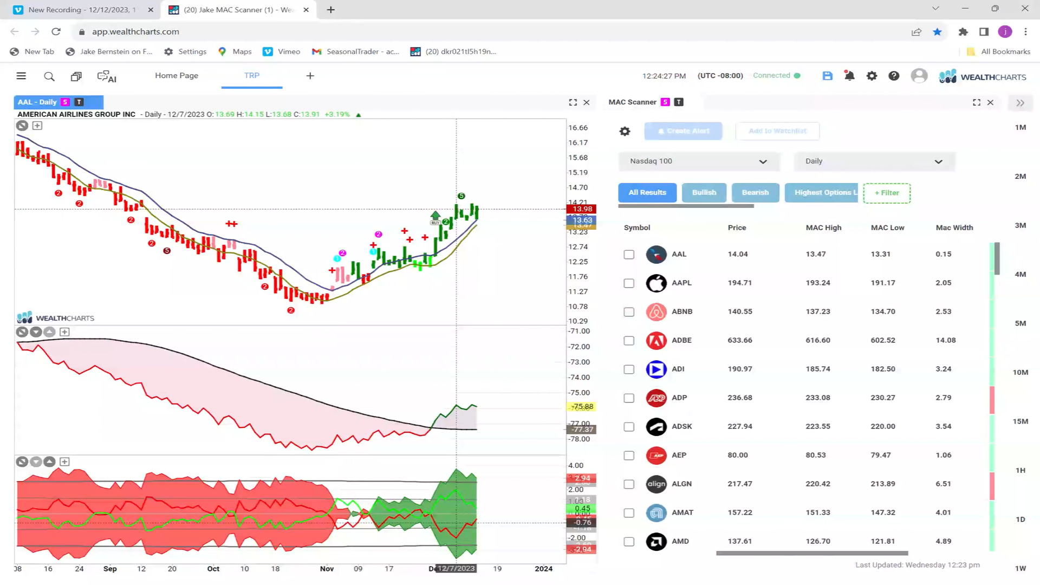Image resolution: width=1040 pixels, height=585 pixels.
Task: Tick the ADSK row checkbox
Action: (x=629, y=427)
